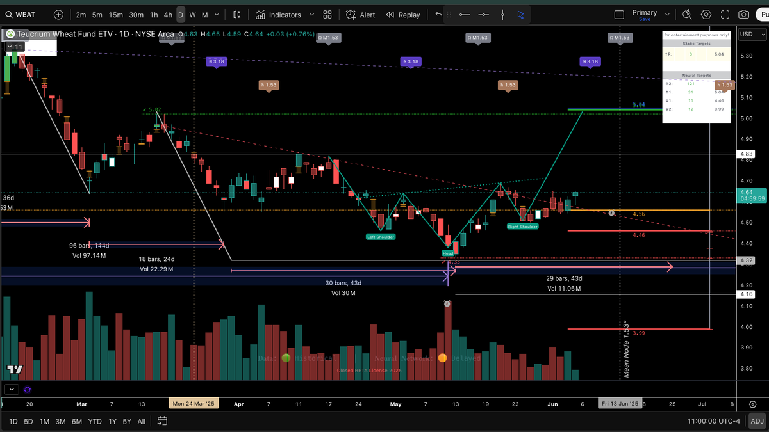The width and height of the screenshot is (769, 432).
Task: Select the M monthly timeframe
Action: click(205, 15)
